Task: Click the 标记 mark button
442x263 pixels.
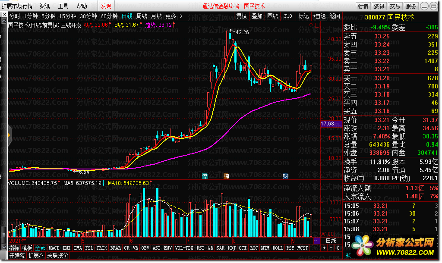Action: tap(303, 16)
